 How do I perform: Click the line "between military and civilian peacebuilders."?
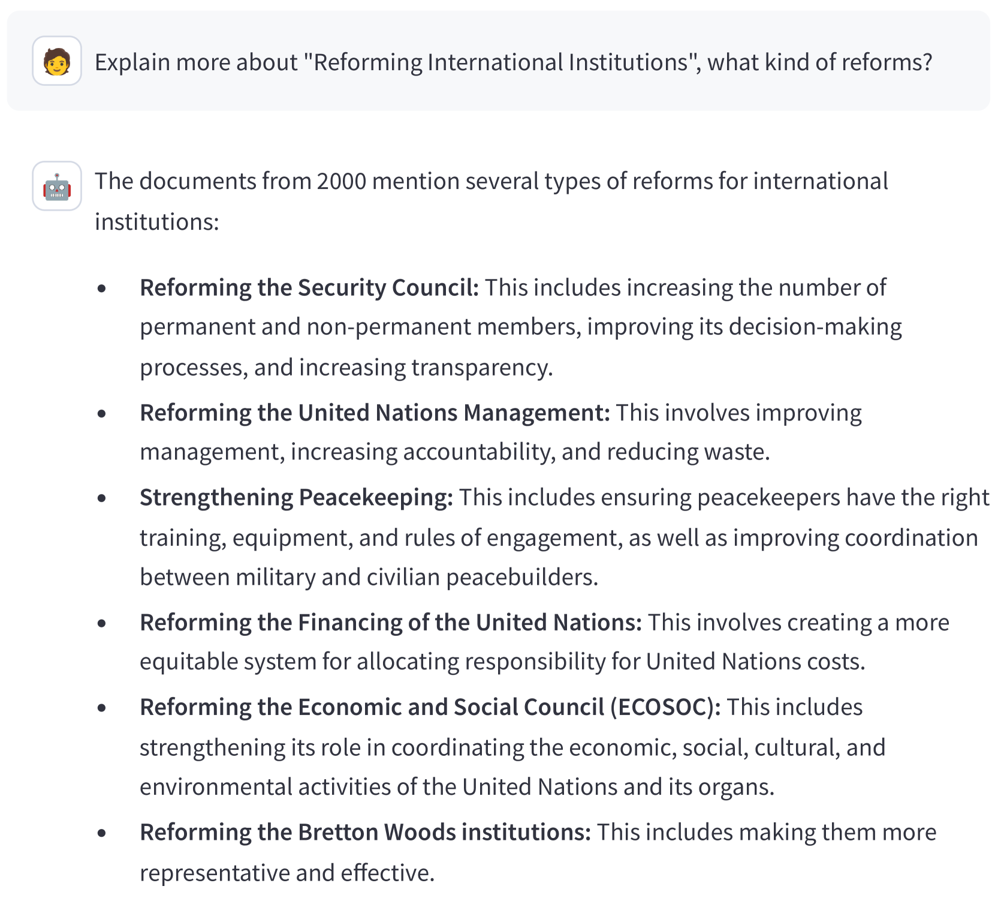tap(369, 577)
